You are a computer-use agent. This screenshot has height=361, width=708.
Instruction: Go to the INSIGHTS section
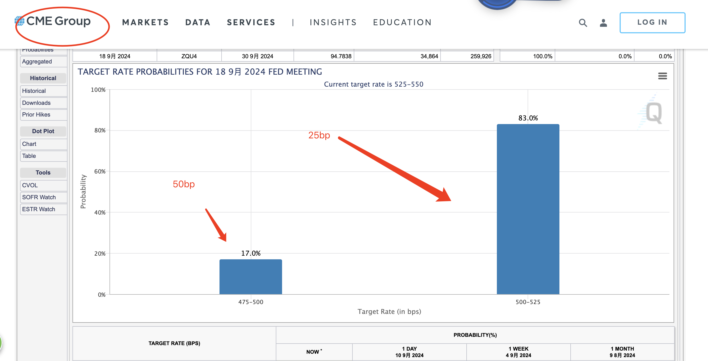click(333, 22)
